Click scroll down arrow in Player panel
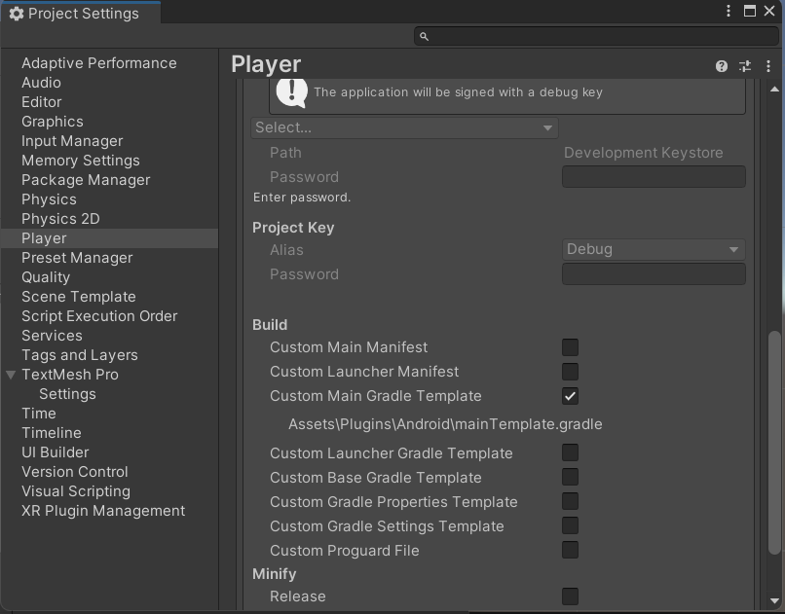This screenshot has width=785, height=614. tap(774, 600)
